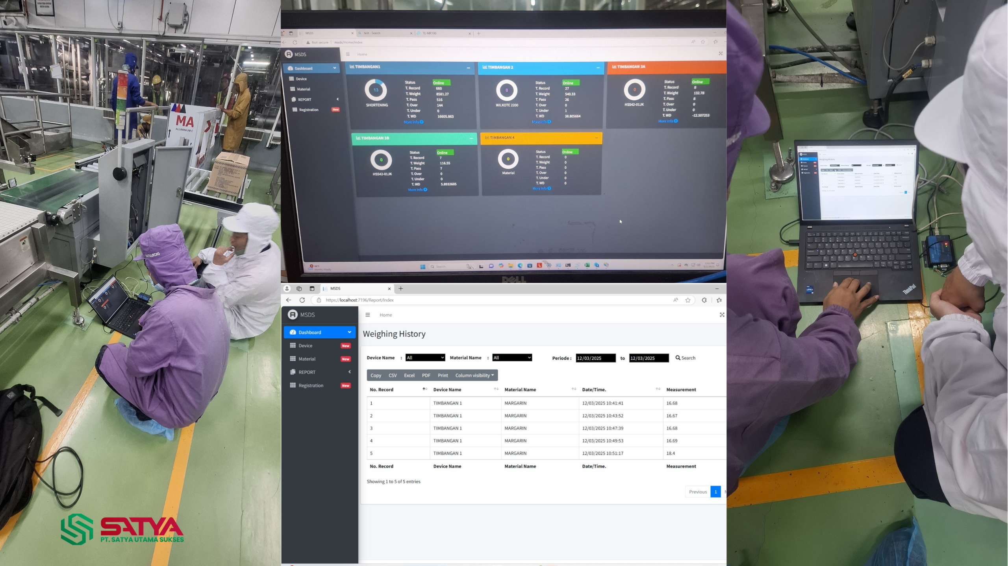Click the profile icon in Weighing History browser
This screenshot has height=566, width=1008.
[287, 288]
